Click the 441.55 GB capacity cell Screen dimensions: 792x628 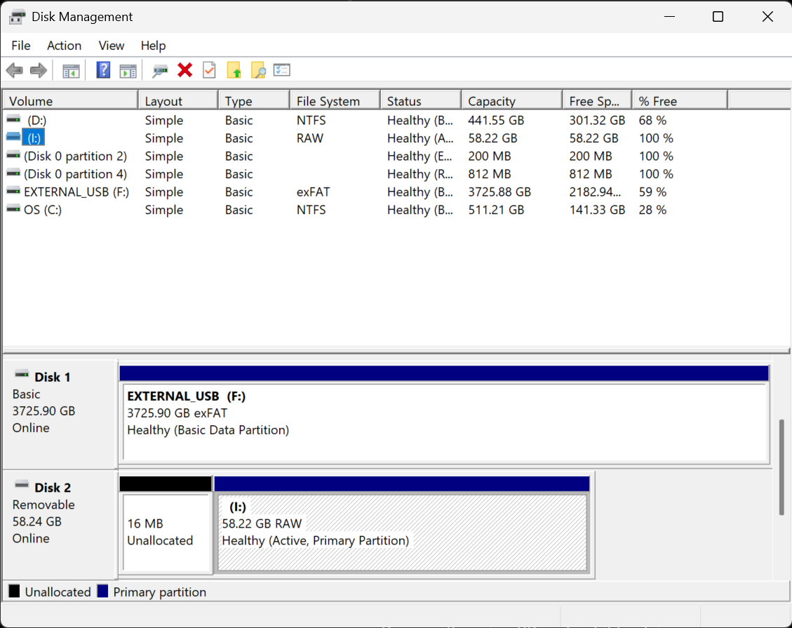point(496,120)
